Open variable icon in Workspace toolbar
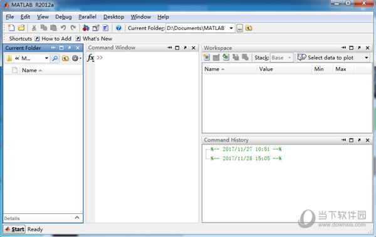376x237 pixels. tap(216, 58)
